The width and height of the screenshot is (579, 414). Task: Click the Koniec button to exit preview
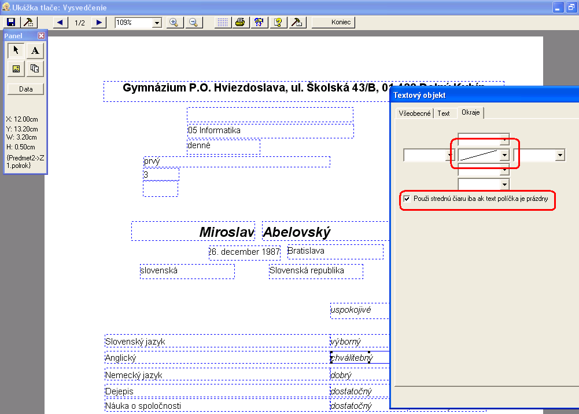coord(333,22)
